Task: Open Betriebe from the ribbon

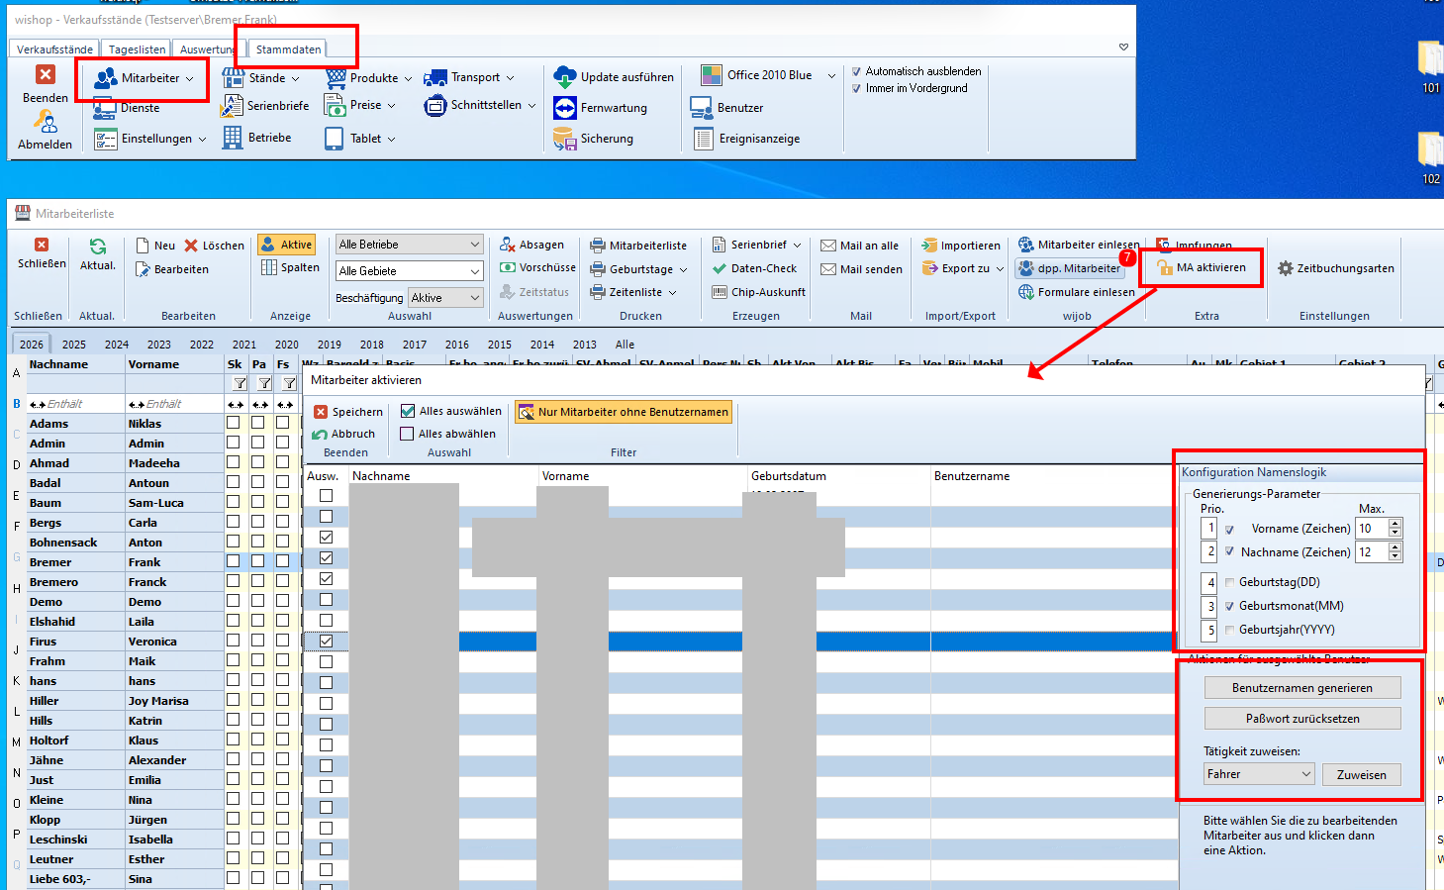Action: [233, 138]
